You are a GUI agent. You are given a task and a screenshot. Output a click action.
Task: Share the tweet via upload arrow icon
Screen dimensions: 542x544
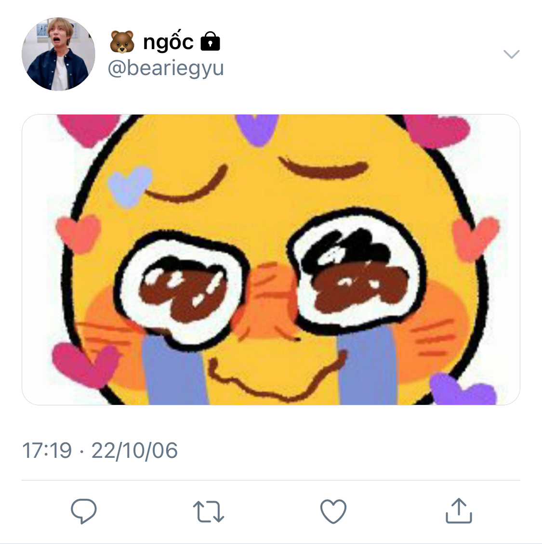point(459,510)
